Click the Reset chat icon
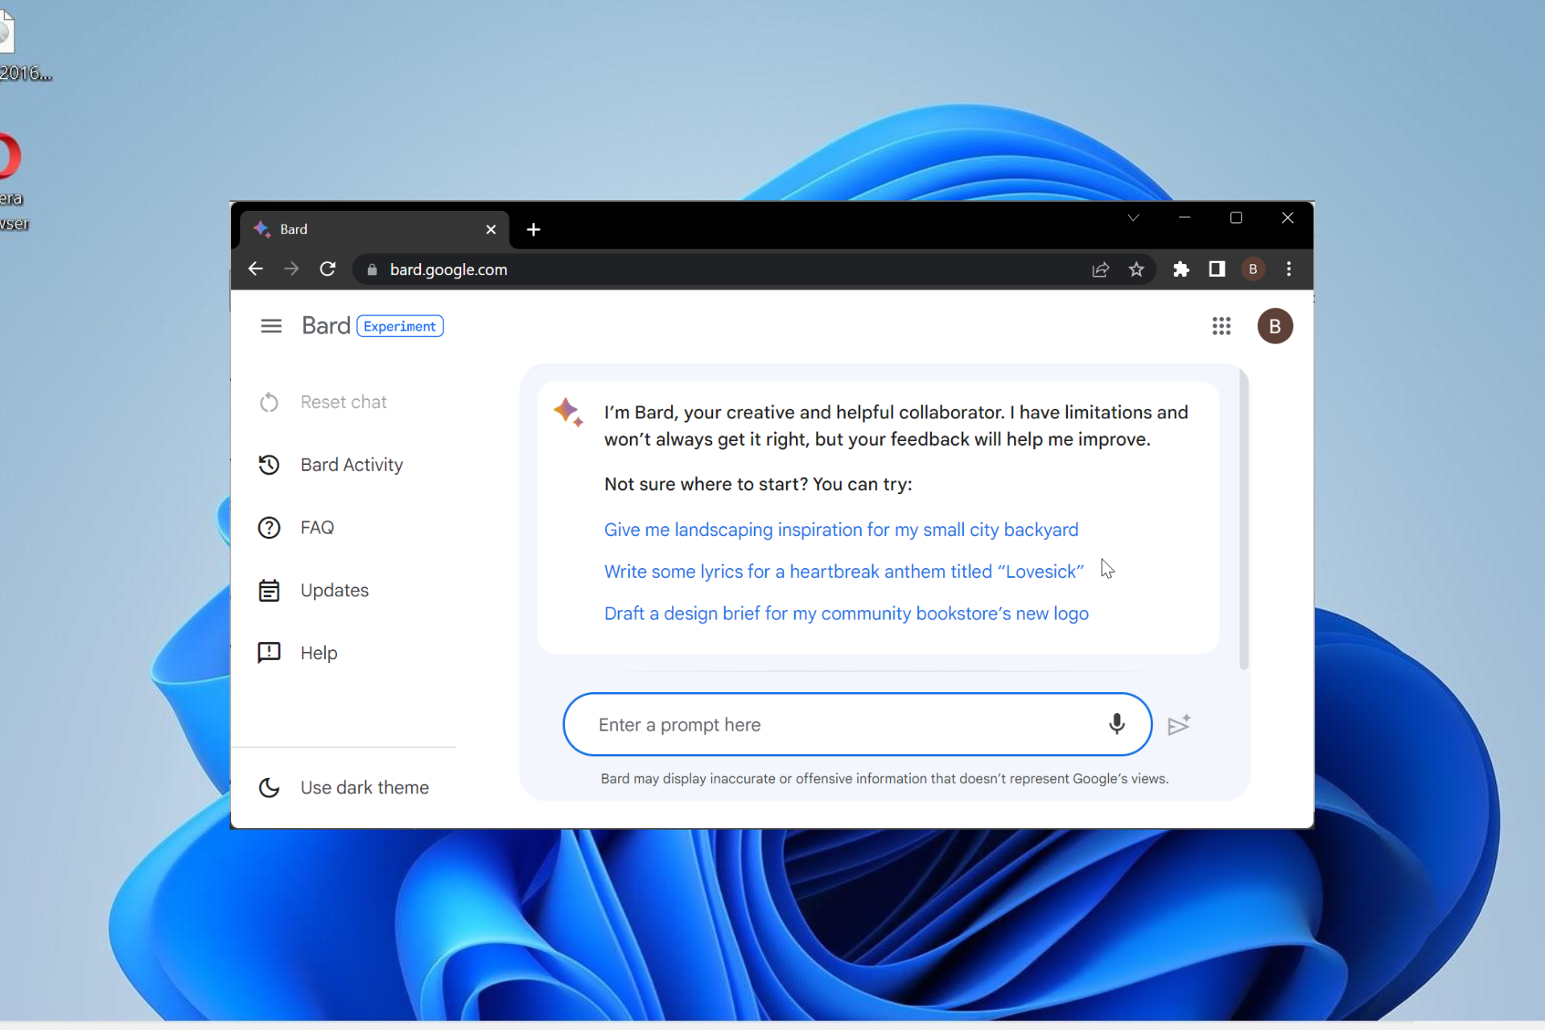The width and height of the screenshot is (1545, 1030). [x=270, y=402]
